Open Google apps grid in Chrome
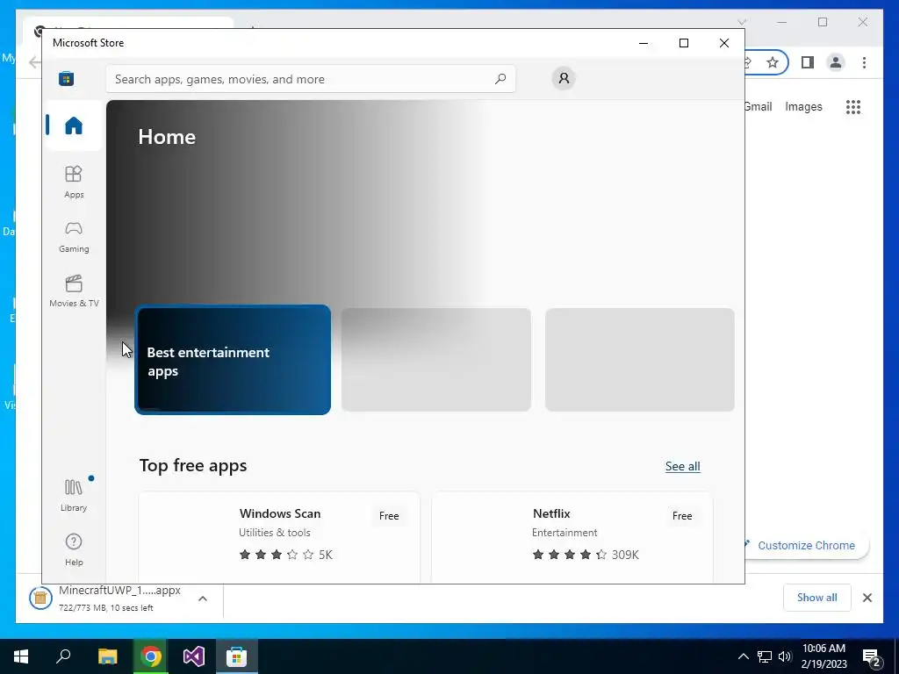 853,106
